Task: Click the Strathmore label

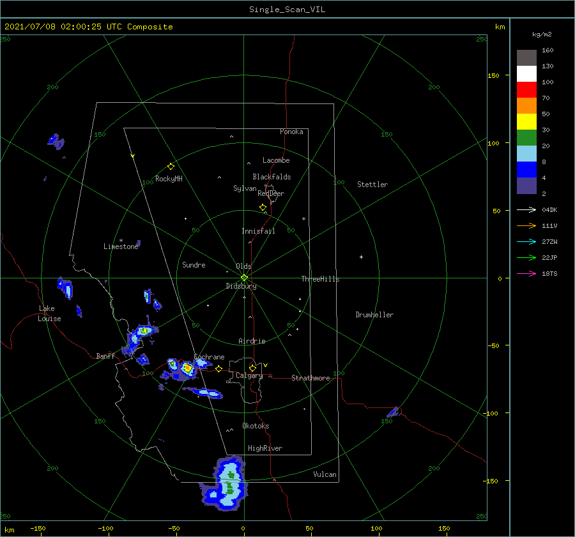Action: [310, 378]
